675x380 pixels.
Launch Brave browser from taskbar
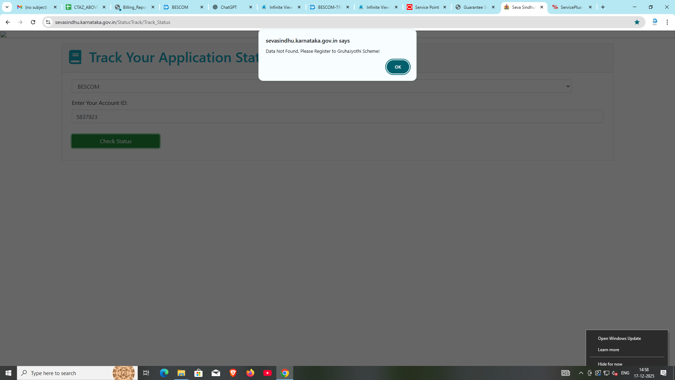[233, 373]
